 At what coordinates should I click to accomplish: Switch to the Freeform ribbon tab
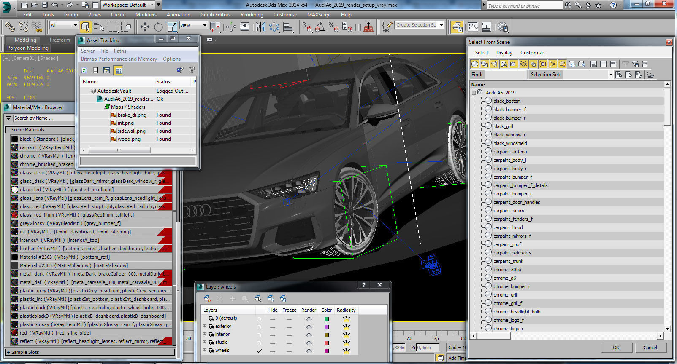click(60, 40)
